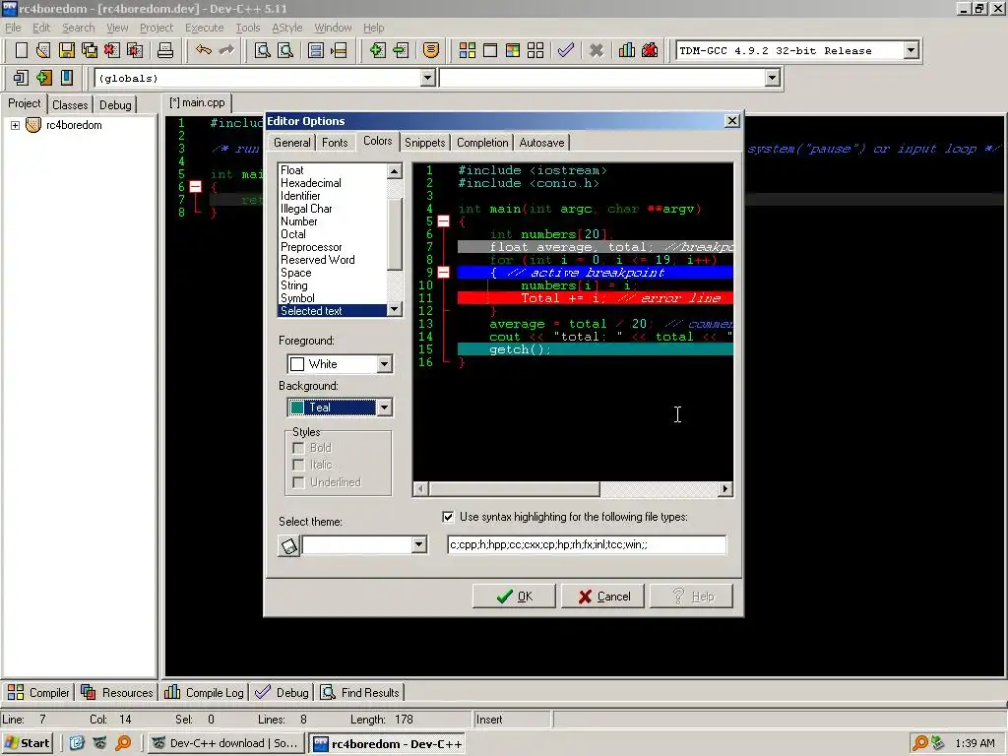
Task: Expand the rc4boredom project tree node
Action: click(15, 125)
